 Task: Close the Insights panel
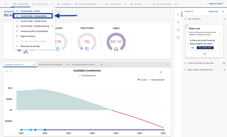coord(223,12)
